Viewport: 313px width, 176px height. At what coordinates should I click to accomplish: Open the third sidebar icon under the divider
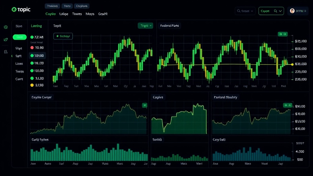pyautogui.click(x=6, y=52)
